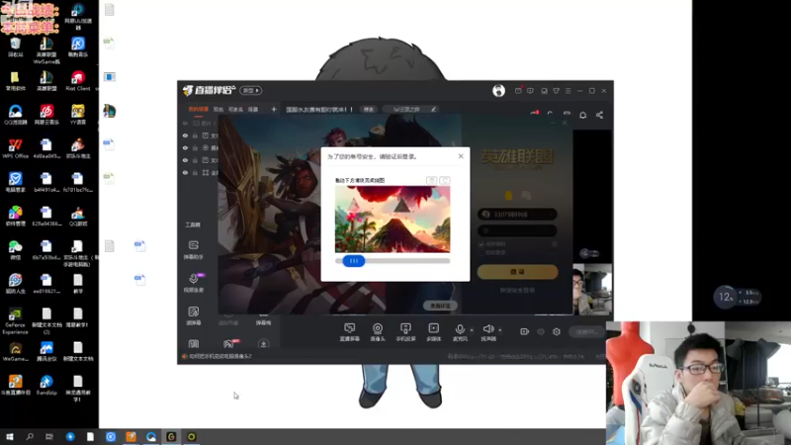Toggle eye visibility for fourth source row
Screen dimensions: 791x445
click(185, 172)
